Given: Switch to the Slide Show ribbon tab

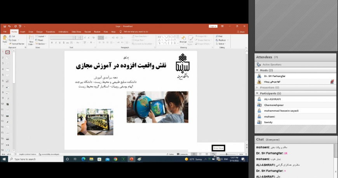Looking at the screenshot, I should (x=76, y=32).
